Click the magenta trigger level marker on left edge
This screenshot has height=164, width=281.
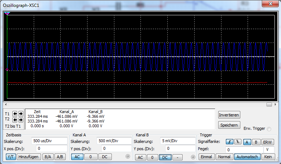point(7,69)
